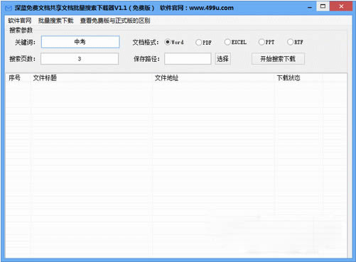Image resolution: width=356 pixels, height=262 pixels.
Task: Open 查看免费版与正式版的区别 menu item
Action: pyautogui.click(x=115, y=21)
